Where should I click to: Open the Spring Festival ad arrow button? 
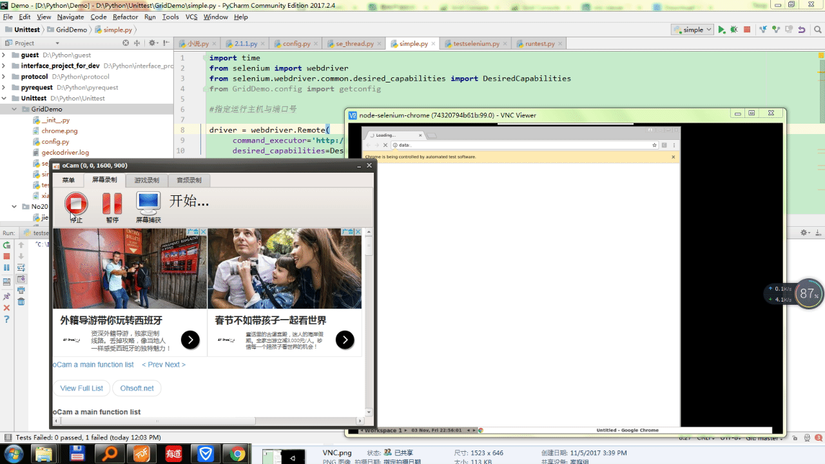[345, 340]
